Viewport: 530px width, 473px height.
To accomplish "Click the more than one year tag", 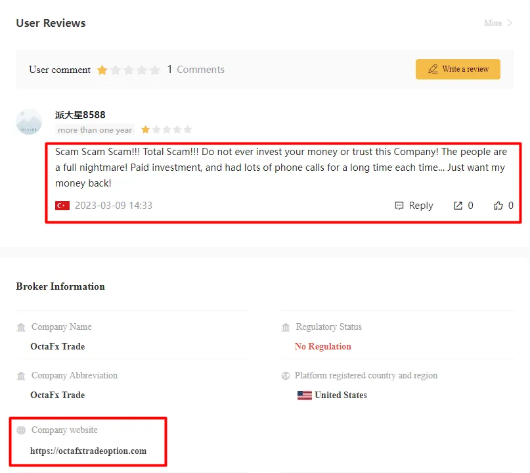I will (95, 130).
